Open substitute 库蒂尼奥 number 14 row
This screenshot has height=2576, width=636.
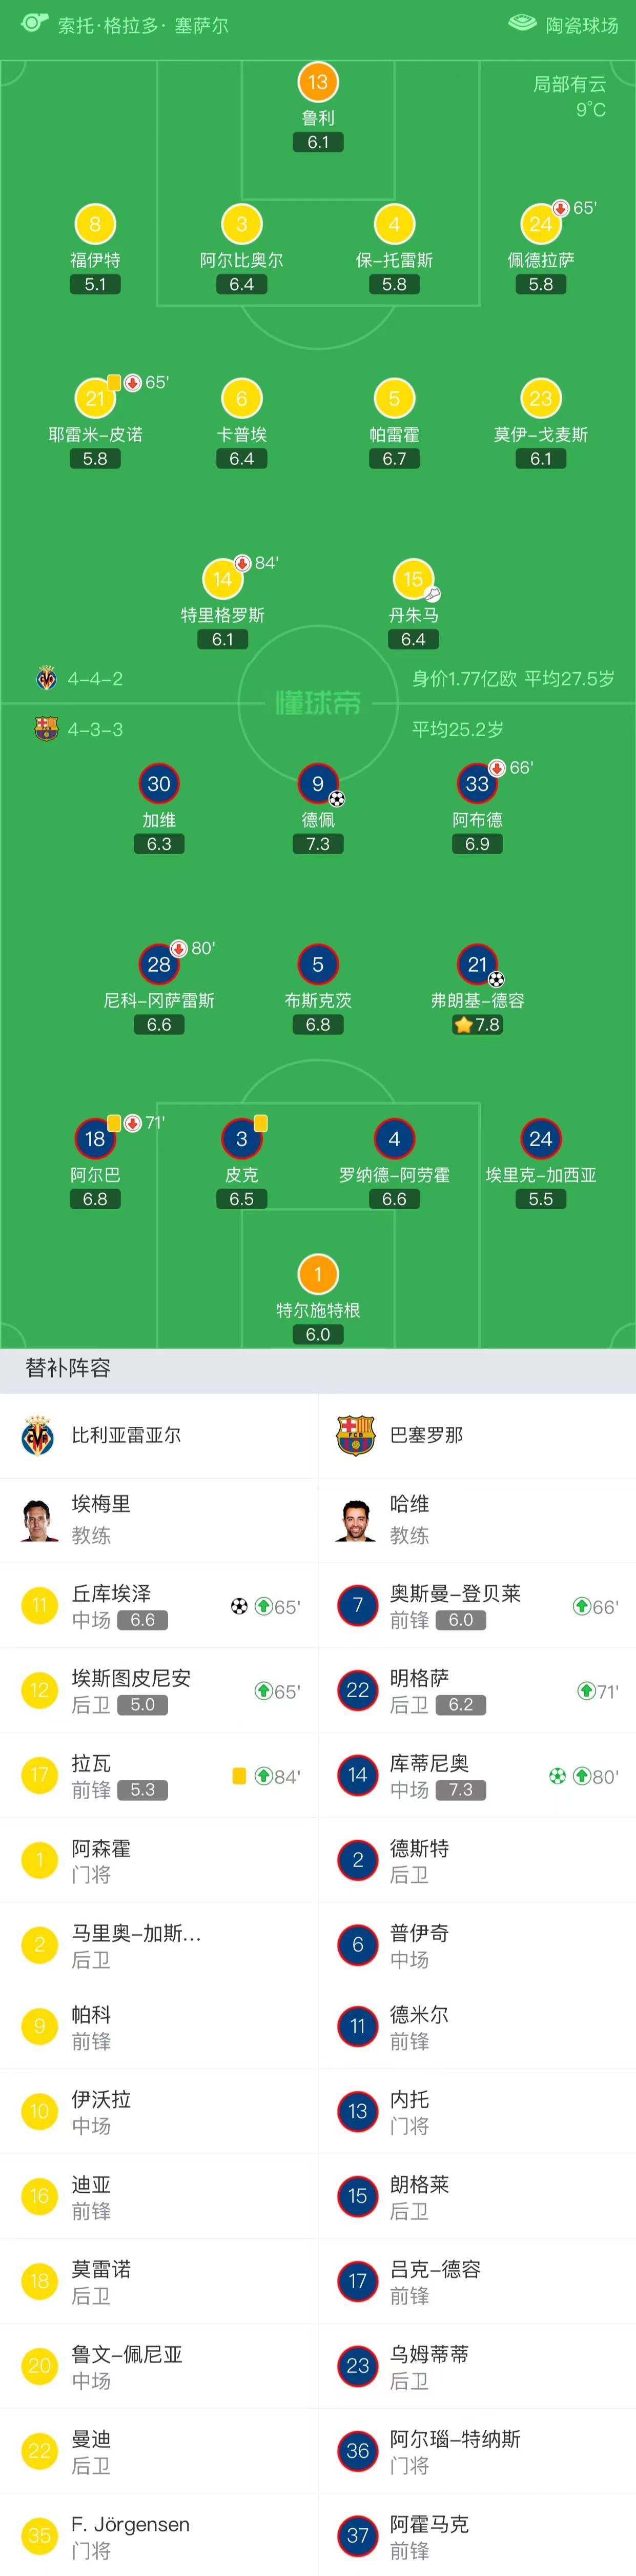pyautogui.click(x=477, y=1776)
